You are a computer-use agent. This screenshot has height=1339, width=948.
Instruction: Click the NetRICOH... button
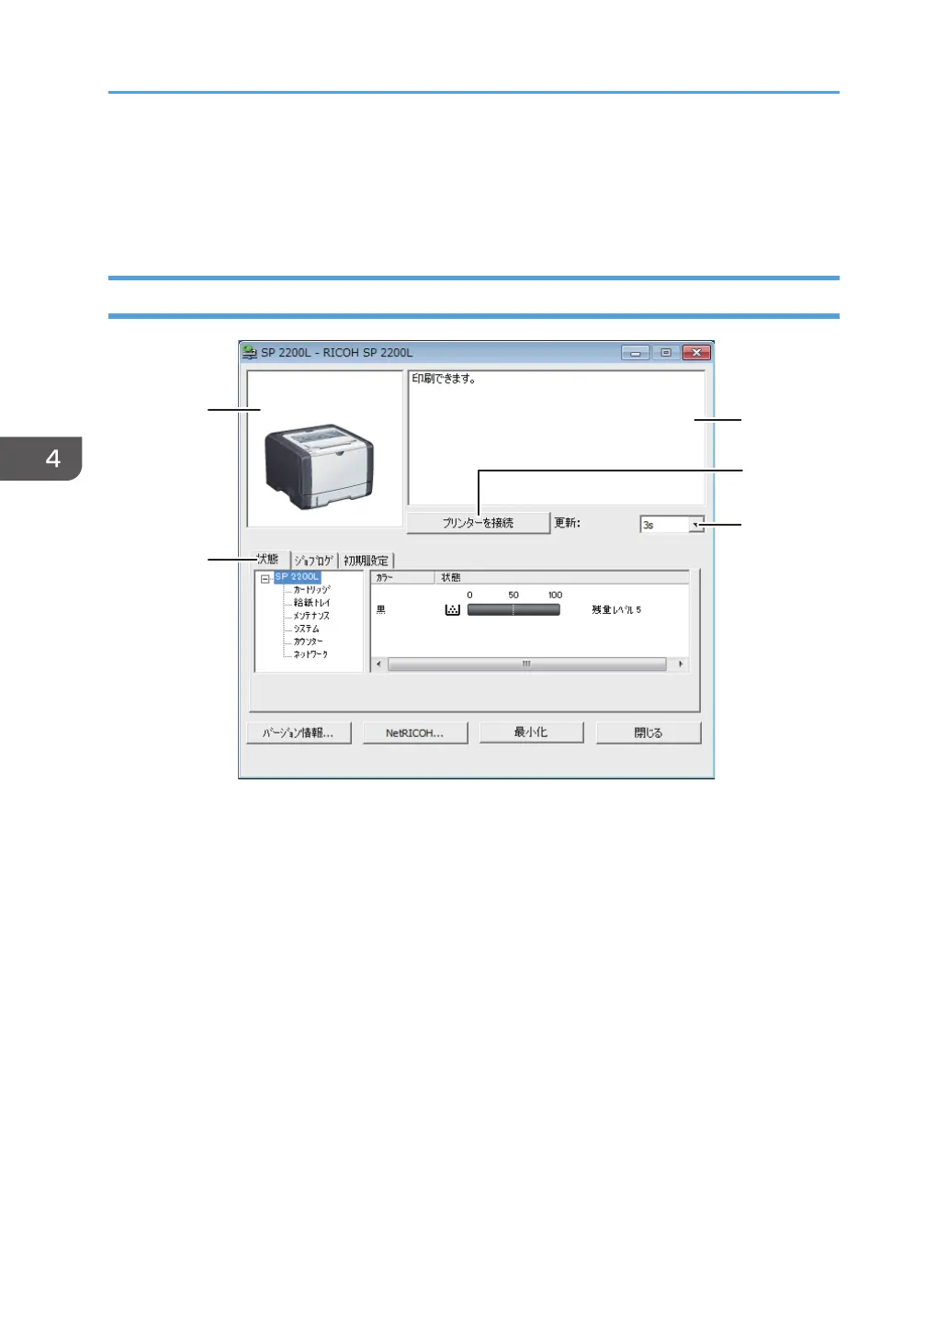pos(414,733)
